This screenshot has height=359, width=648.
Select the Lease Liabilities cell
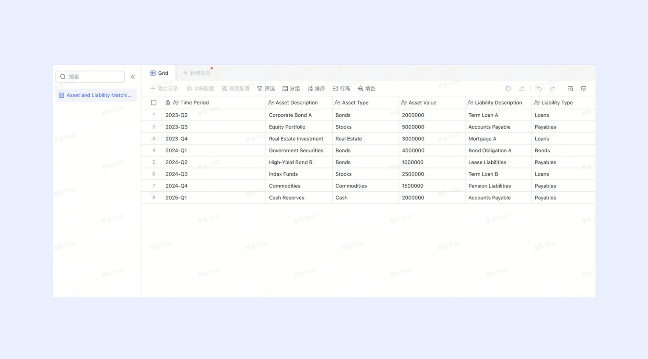[498, 162]
